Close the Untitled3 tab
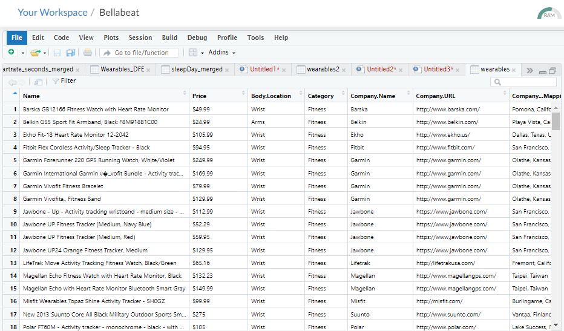Image resolution: width=564 pixels, height=331 pixels. click(x=457, y=70)
